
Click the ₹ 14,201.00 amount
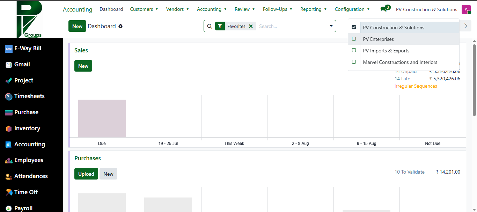pos(448,172)
